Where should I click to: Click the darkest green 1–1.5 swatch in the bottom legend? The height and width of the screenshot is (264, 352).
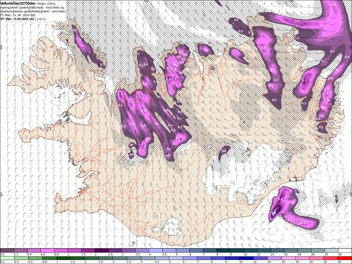[x=63, y=258]
